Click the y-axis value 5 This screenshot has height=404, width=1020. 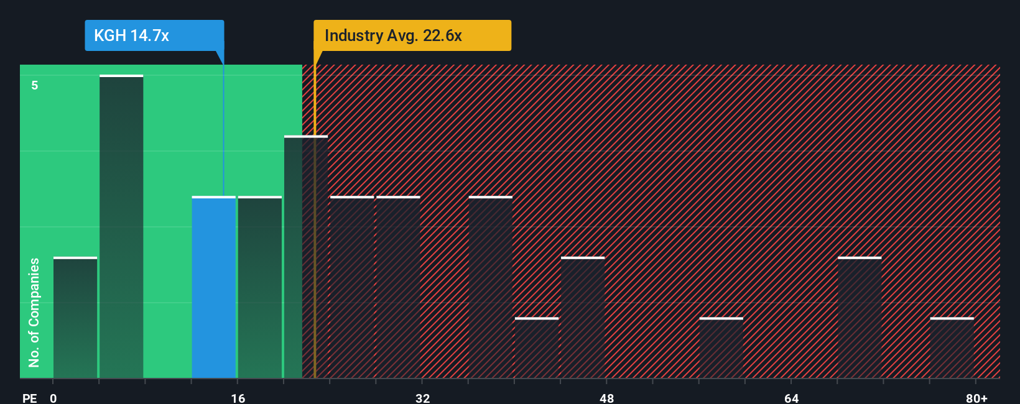[x=35, y=85]
